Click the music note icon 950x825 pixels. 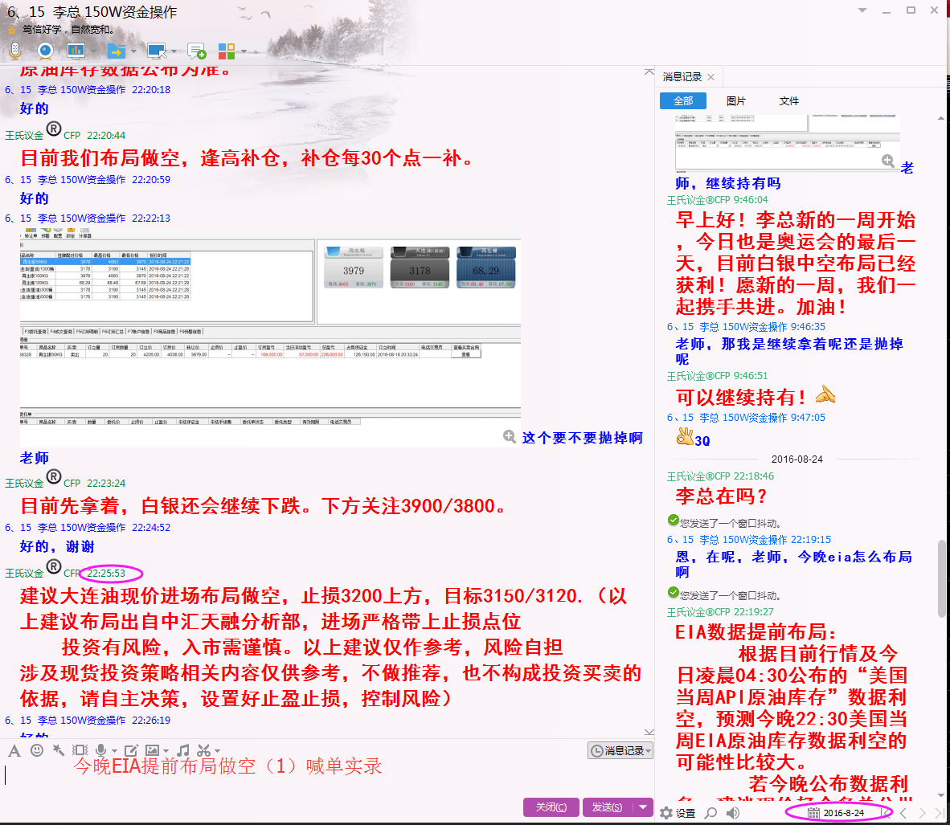pos(183,750)
